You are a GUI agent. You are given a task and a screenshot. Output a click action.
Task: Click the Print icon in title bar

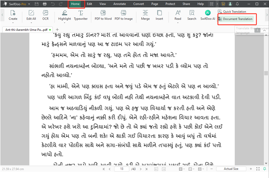(45, 4)
